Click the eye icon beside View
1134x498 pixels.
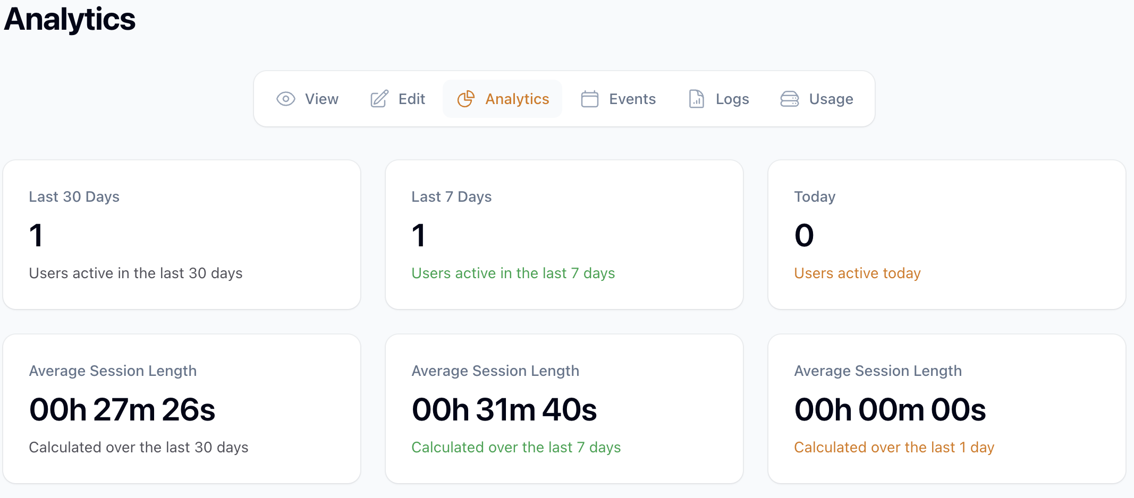tap(285, 99)
